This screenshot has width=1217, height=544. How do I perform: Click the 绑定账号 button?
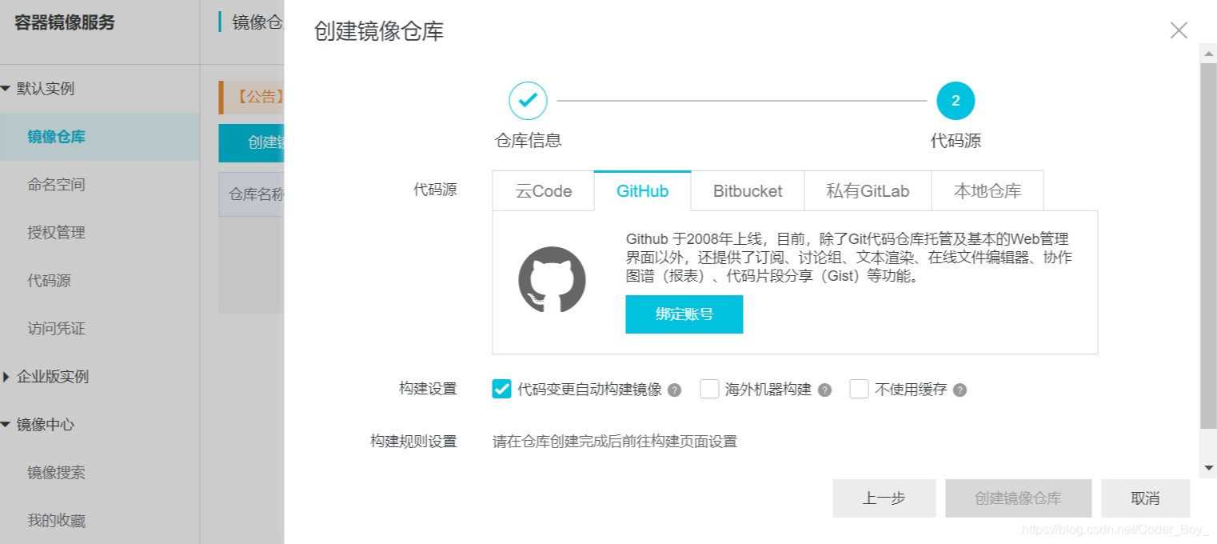click(x=684, y=314)
